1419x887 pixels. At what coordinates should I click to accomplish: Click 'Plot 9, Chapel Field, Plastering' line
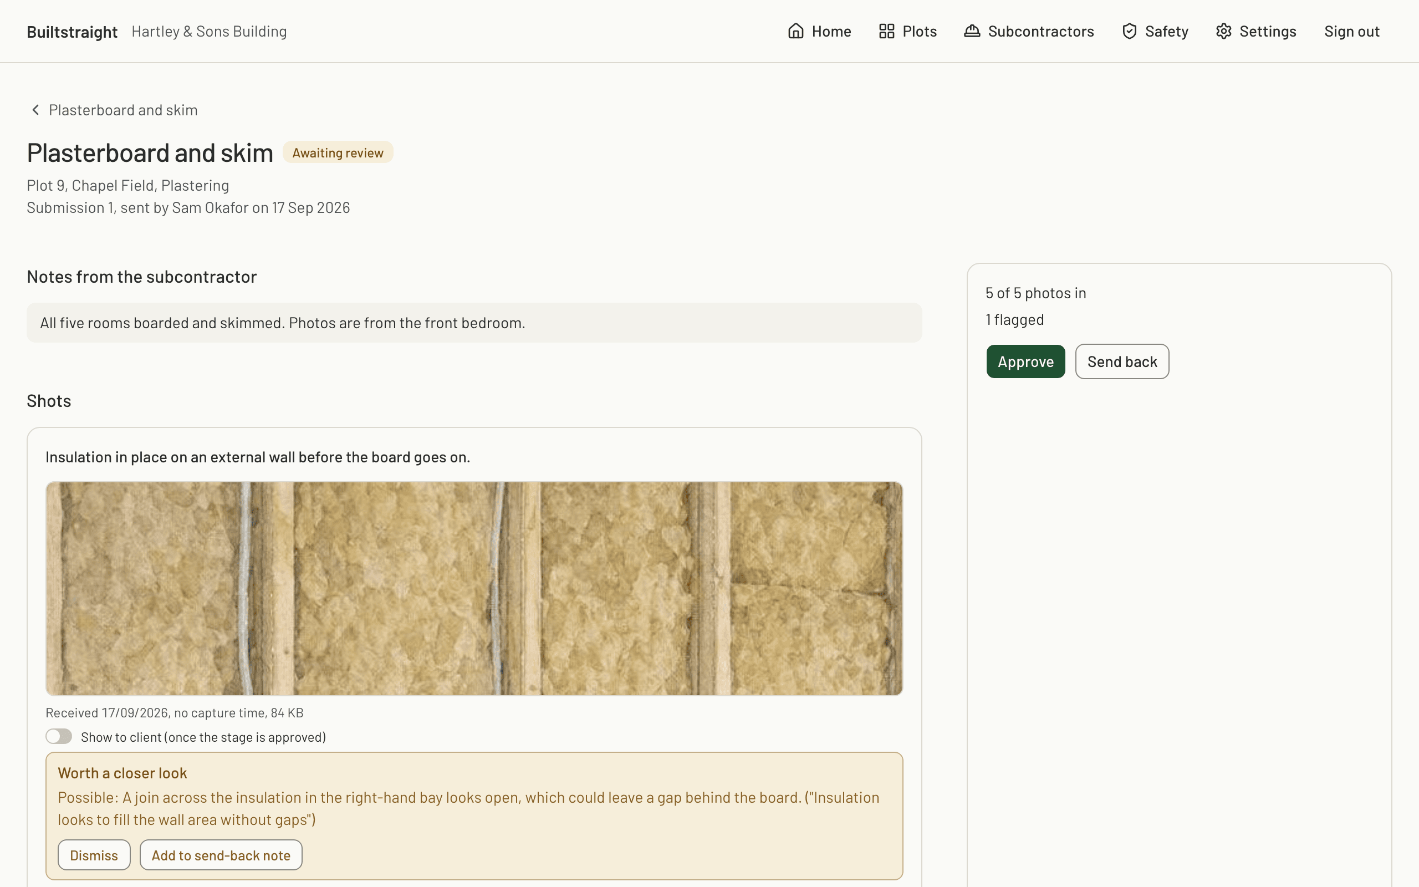[128, 185]
